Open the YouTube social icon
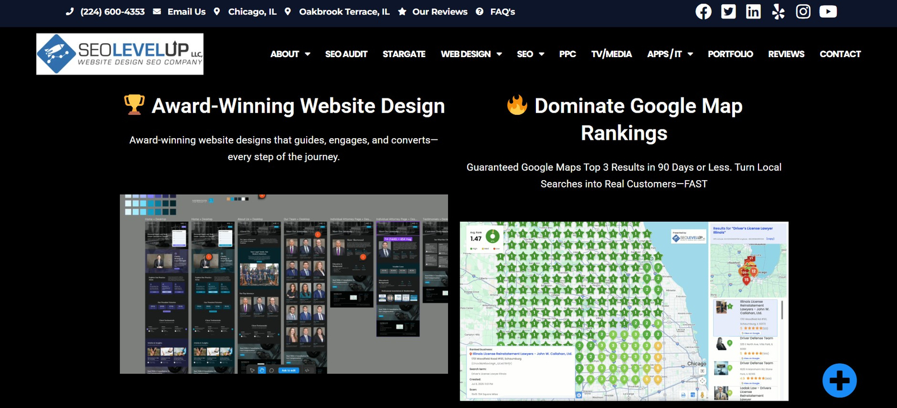897x408 pixels. click(x=828, y=12)
